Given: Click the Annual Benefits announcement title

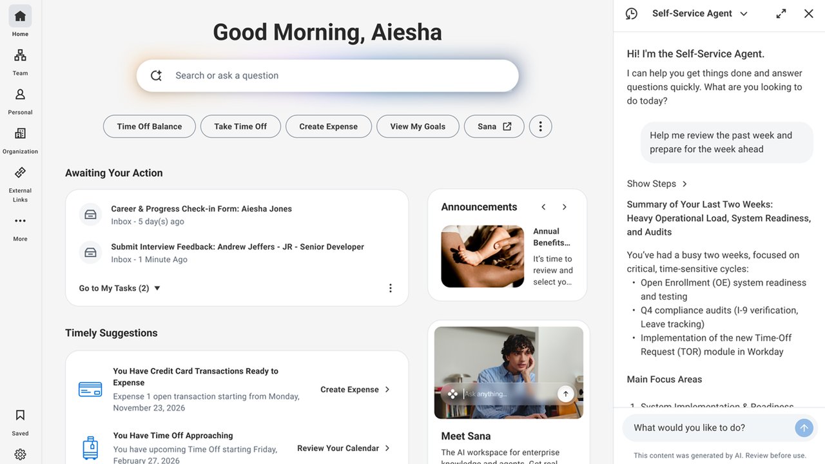Looking at the screenshot, I should click(552, 237).
